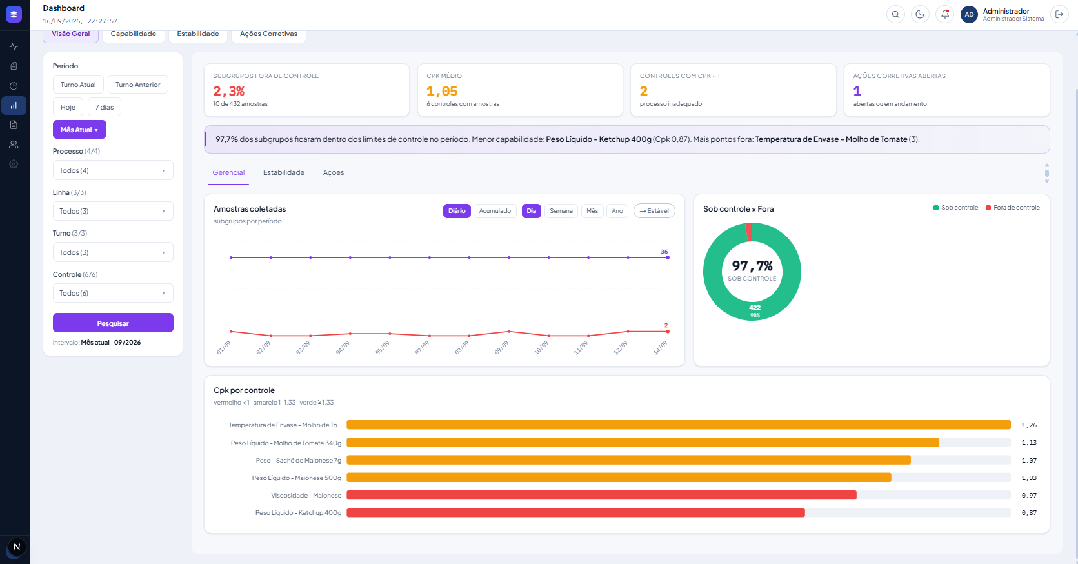Select the Turno Anterior period option
The height and width of the screenshot is (564, 1078).
pyautogui.click(x=138, y=85)
